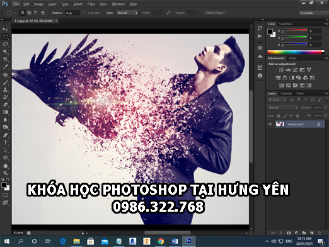Select the Lasso tool
329x247 pixels.
pyautogui.click(x=6, y=44)
